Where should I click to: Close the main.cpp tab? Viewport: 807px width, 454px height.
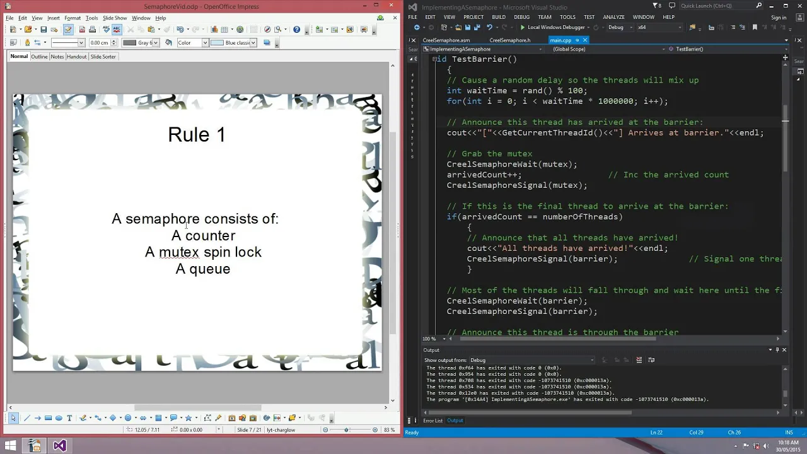click(584, 40)
